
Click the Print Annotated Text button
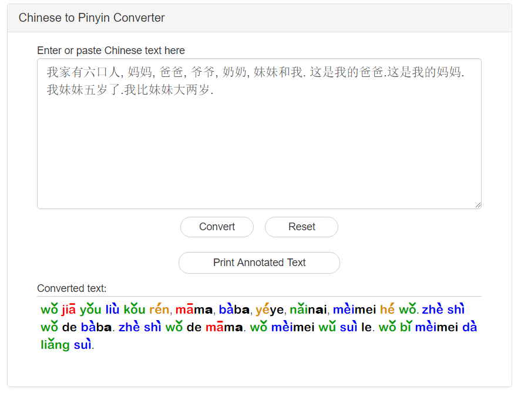point(259,263)
